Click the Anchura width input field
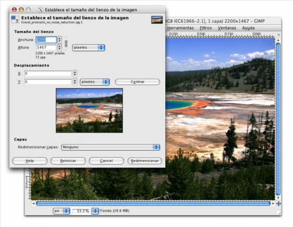293x227 pixels. (x=46, y=40)
